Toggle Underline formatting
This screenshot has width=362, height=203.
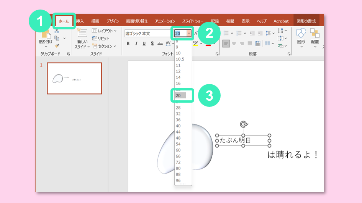[x=144, y=43]
